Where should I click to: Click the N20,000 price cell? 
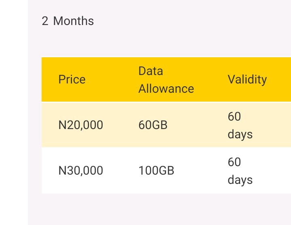pyautogui.click(x=81, y=125)
